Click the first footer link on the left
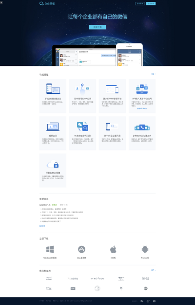Viewport: 195px width, 305px height. click(42, 301)
